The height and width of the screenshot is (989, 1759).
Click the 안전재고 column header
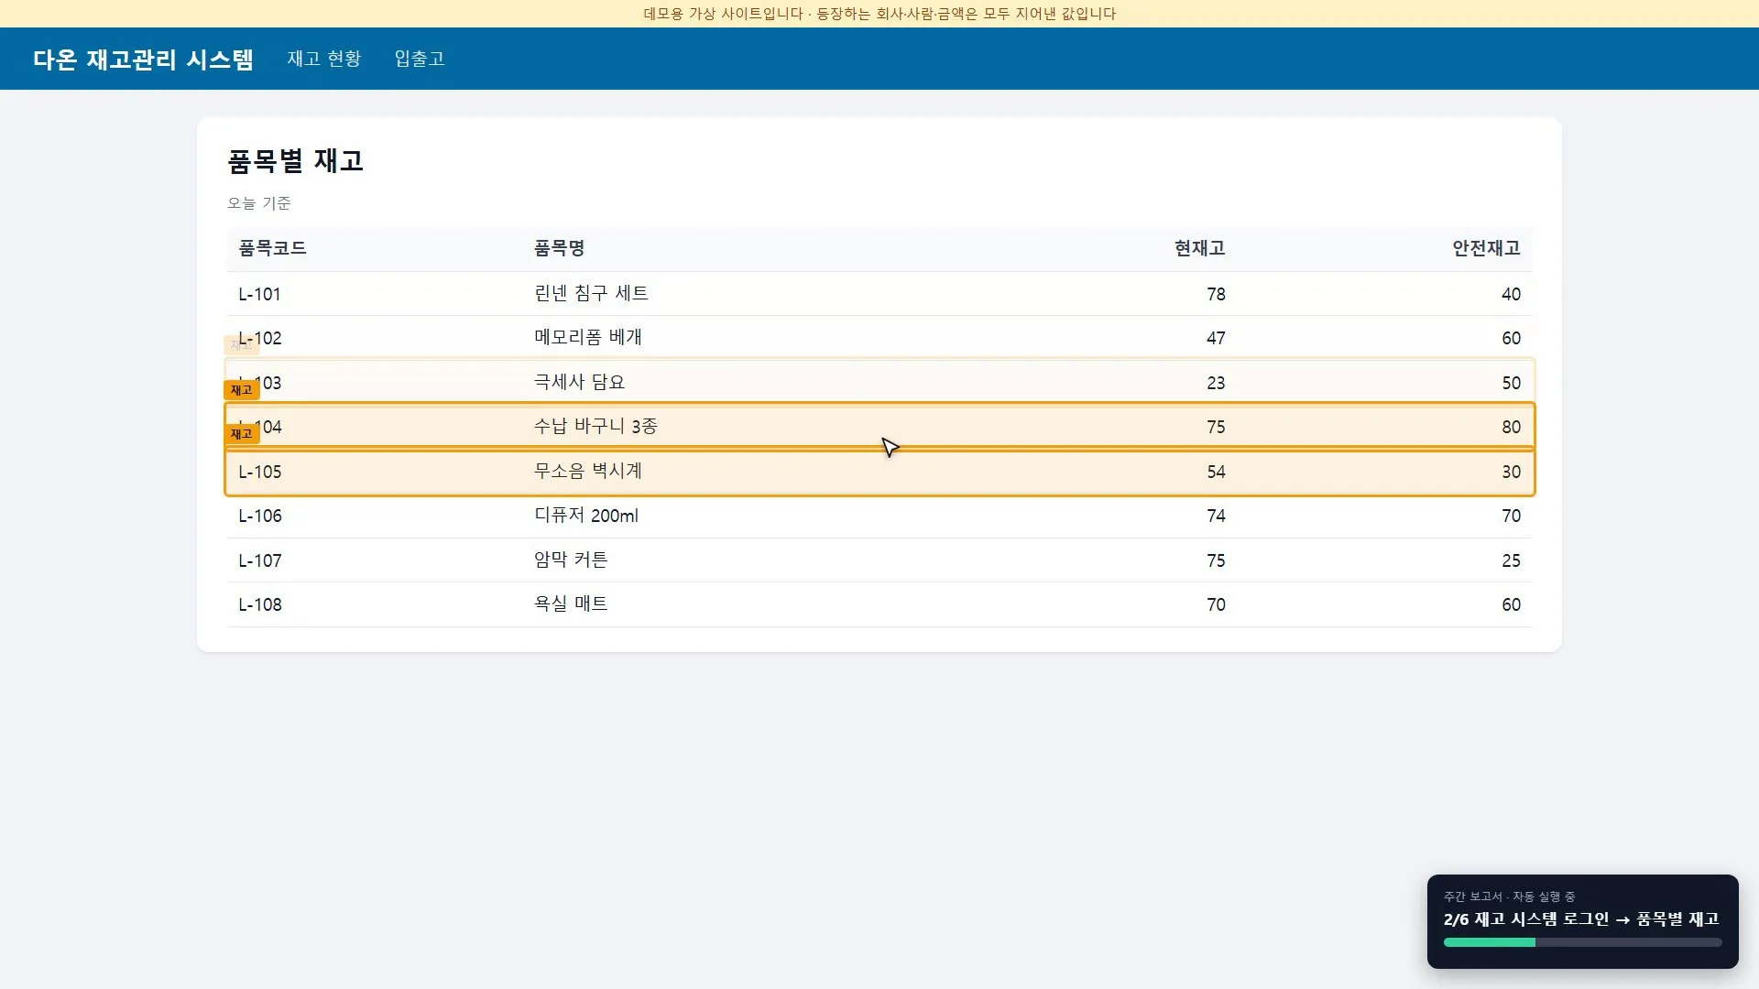[x=1486, y=248]
